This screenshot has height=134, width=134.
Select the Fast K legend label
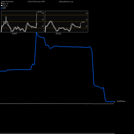pos(5,6)
